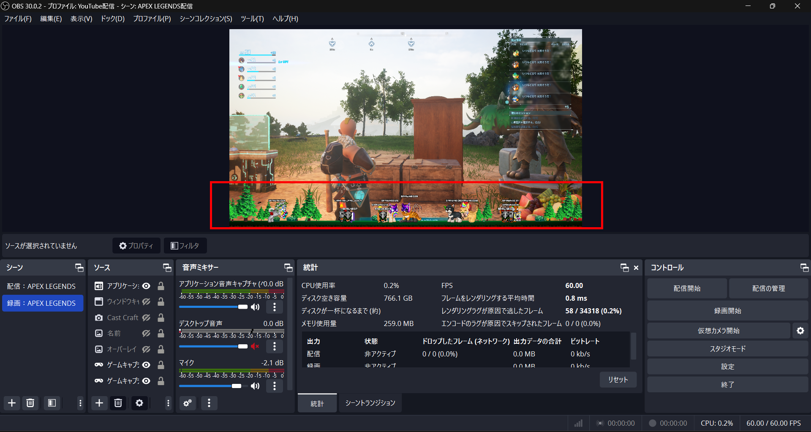
Task: Click the filters icon in the scenes panel
Action: (x=52, y=403)
